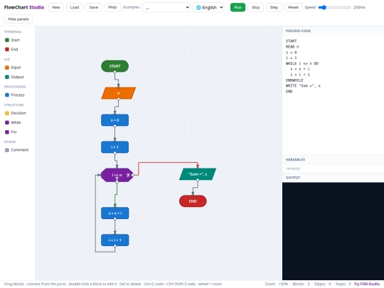The image size is (384, 288).
Task: Run the flowchart with green Run button
Action: [x=238, y=7]
